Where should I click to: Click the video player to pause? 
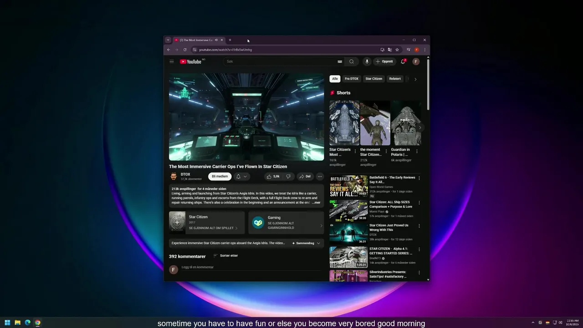point(246,117)
